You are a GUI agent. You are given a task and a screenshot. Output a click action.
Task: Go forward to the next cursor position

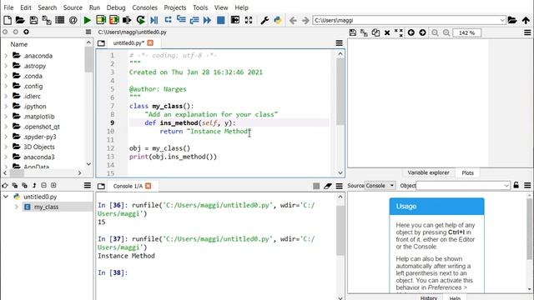[x=305, y=20]
